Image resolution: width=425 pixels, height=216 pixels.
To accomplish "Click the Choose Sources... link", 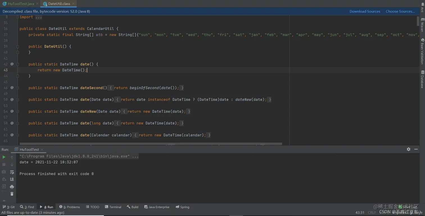I will pos(400,11).
